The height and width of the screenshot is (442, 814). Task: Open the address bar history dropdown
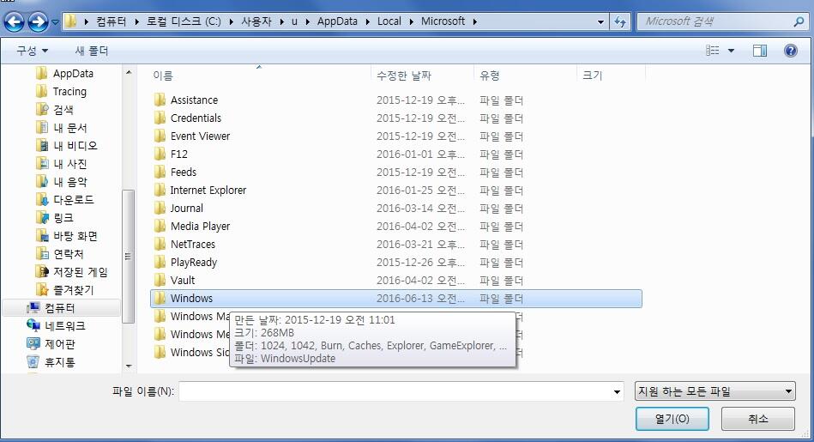[x=600, y=21]
